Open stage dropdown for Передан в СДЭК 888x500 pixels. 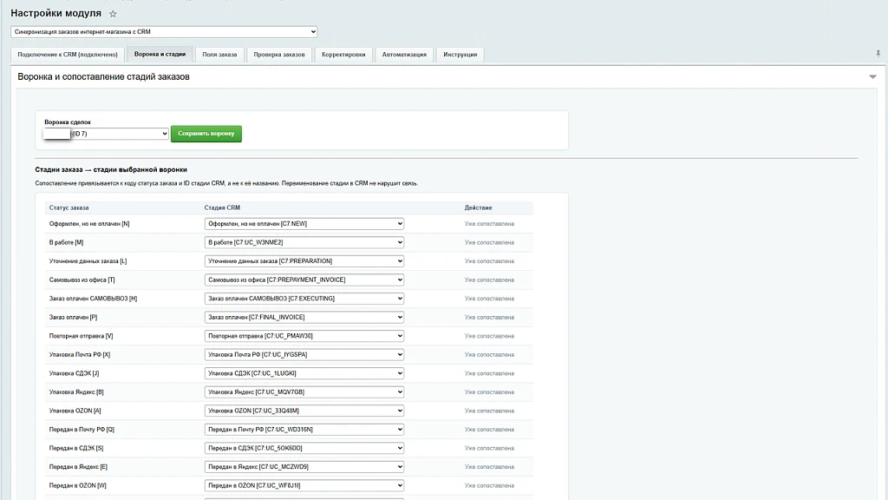pos(304,449)
